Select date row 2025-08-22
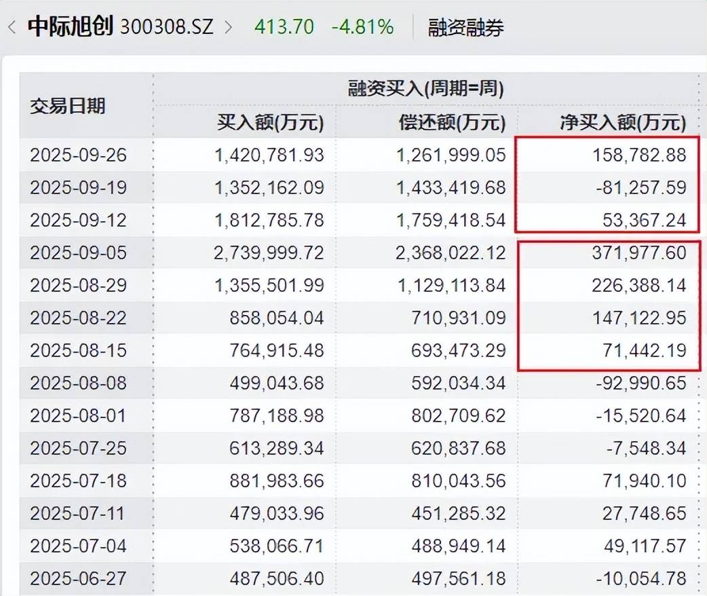This screenshot has height=596, width=707. (79, 318)
